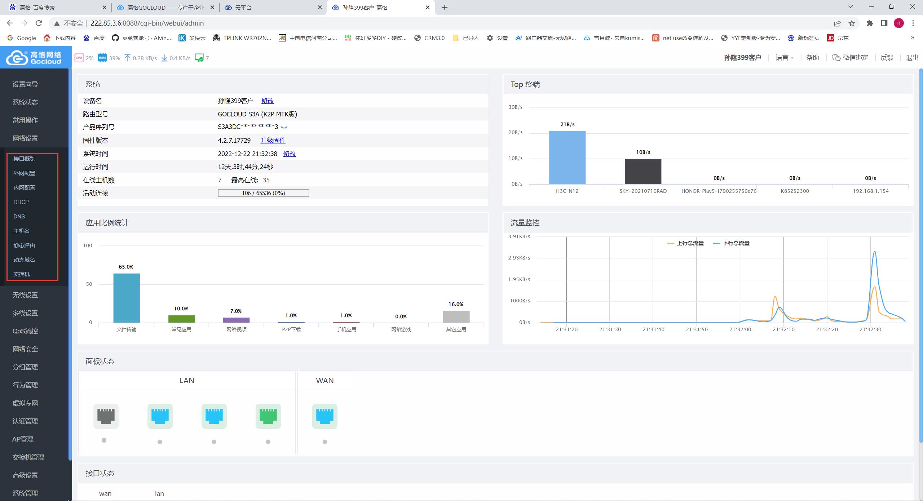Show more bookmarks chevron
The width and height of the screenshot is (923, 501).
913,37
